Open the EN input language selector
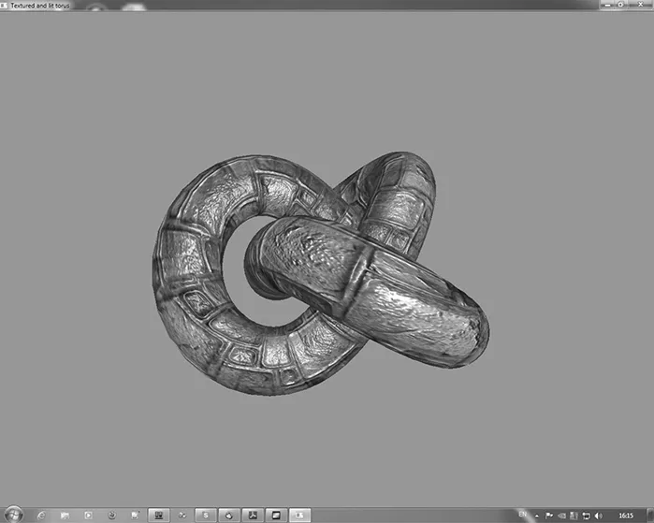 524,516
